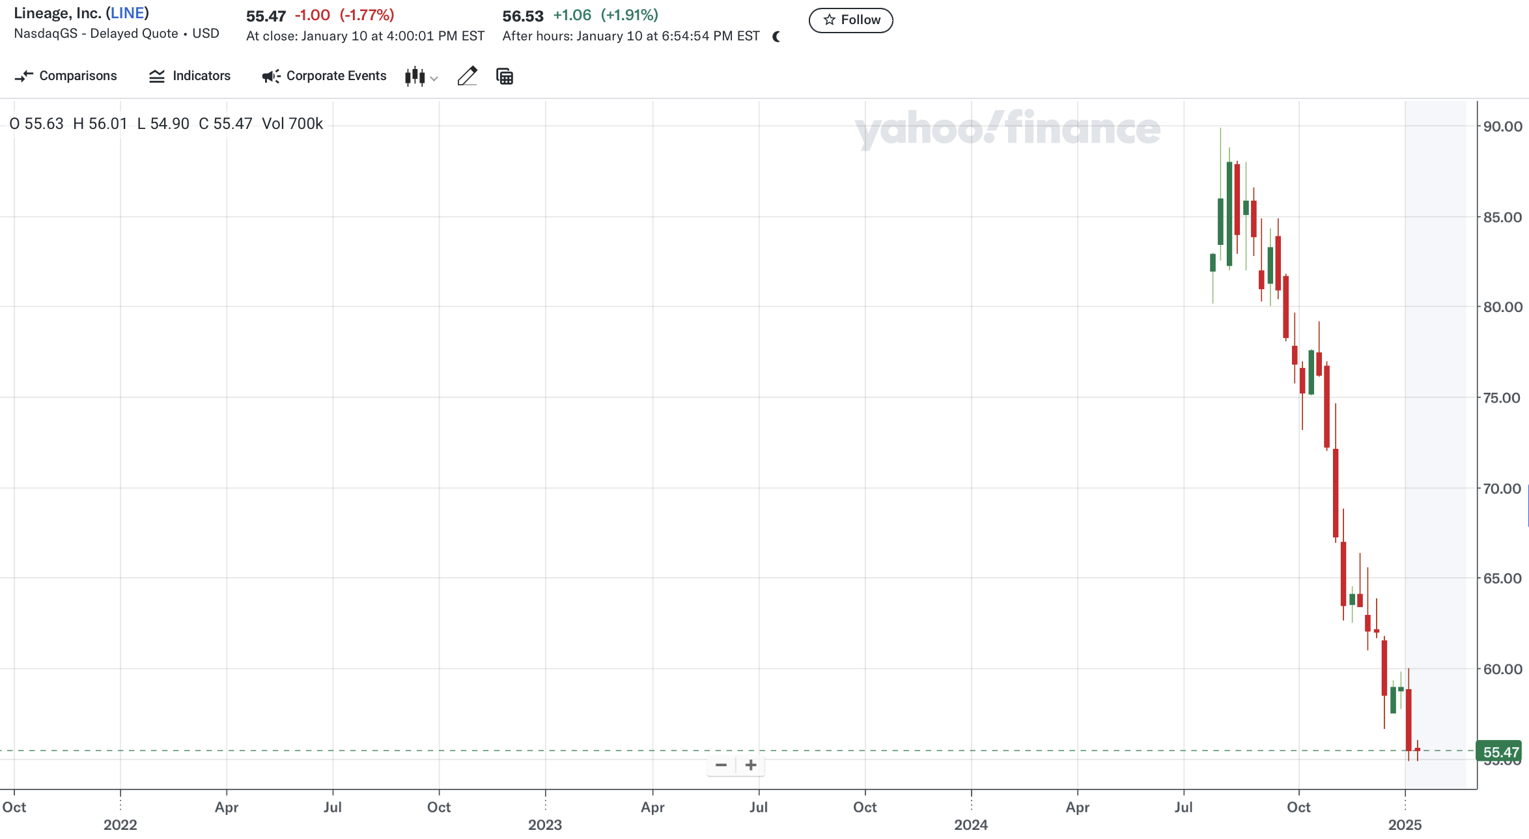Select the pencil drawing tool
This screenshot has width=1529, height=839.
pyautogui.click(x=467, y=76)
